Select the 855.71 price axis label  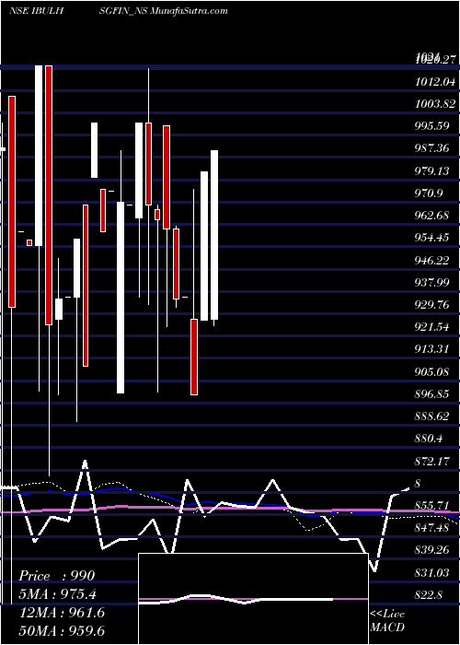[x=432, y=506]
